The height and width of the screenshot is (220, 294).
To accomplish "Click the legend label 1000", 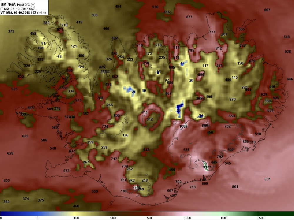I will (x=187, y=218).
